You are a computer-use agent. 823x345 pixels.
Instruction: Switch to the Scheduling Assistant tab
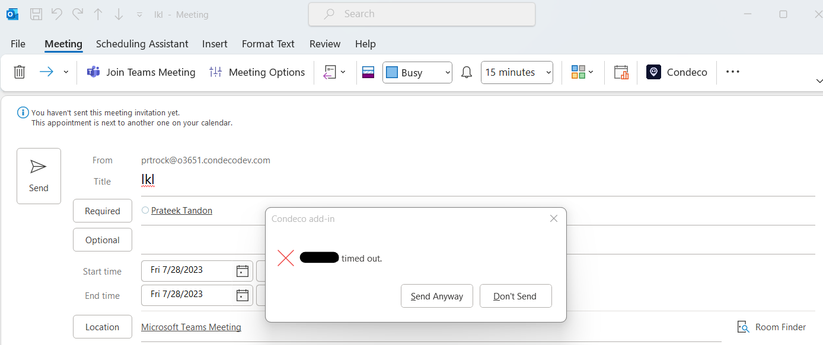[142, 43]
